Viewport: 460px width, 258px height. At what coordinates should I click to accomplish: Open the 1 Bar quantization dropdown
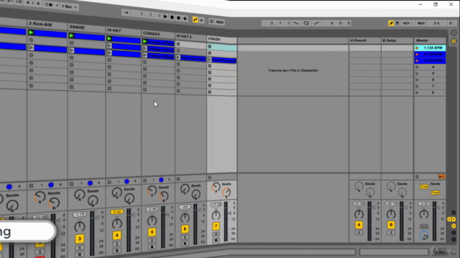click(70, 6)
